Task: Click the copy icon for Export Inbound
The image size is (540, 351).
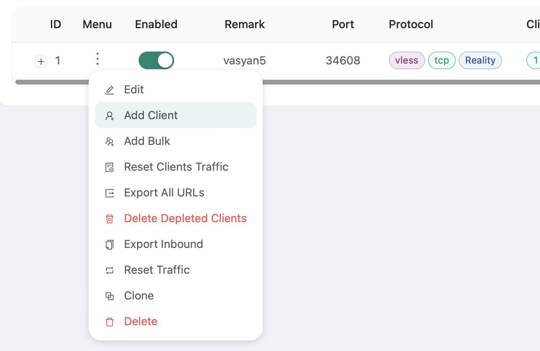Action: click(110, 244)
